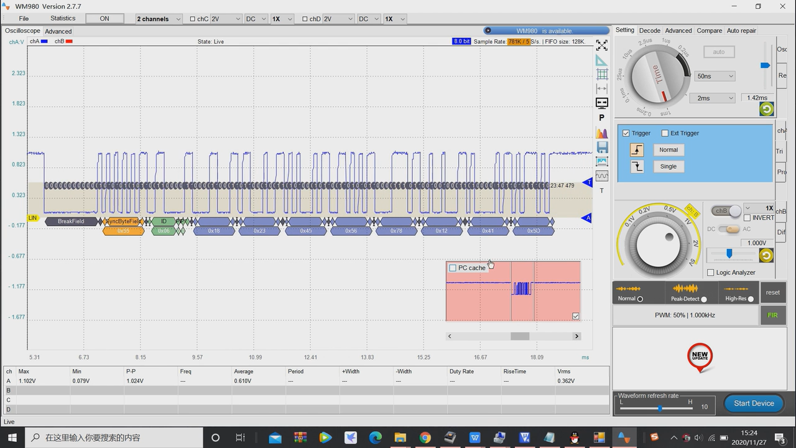Viewport: 796px width, 448px height.
Task: Open the 2 channels dropdown
Action: (x=159, y=19)
